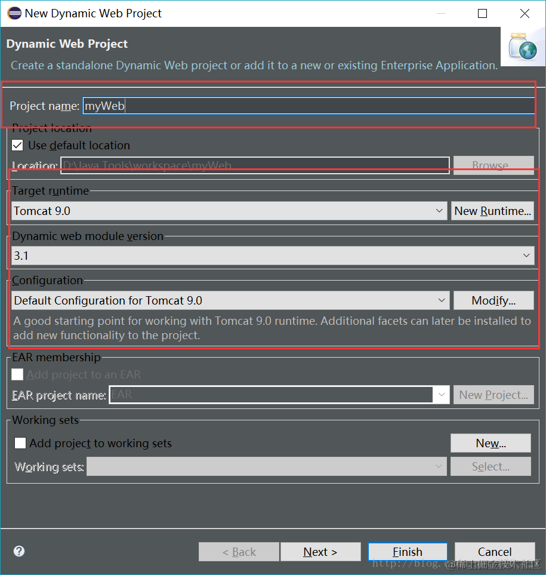Click the Dynamic Web Project jar globe icon
The height and width of the screenshot is (575, 546).
(x=523, y=47)
